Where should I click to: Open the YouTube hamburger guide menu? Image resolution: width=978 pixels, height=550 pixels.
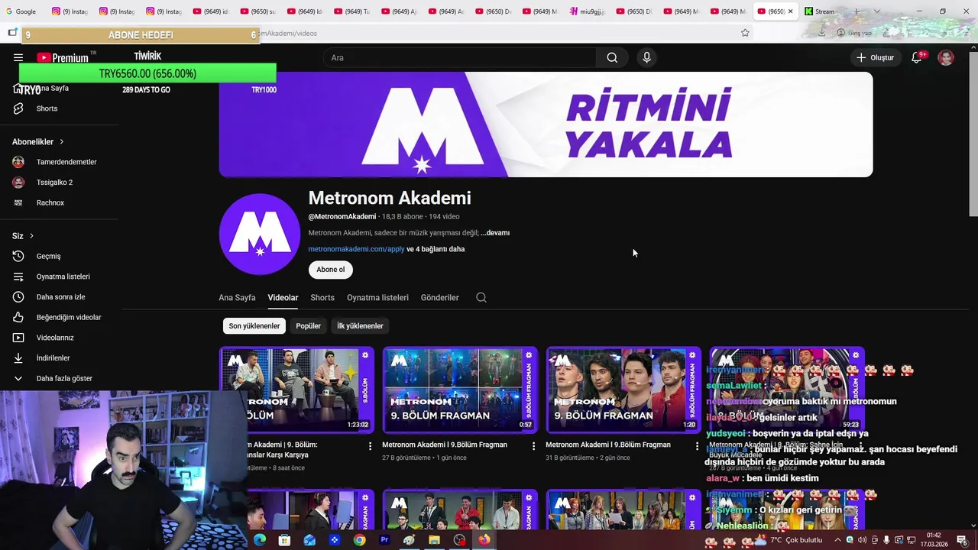[18, 57]
